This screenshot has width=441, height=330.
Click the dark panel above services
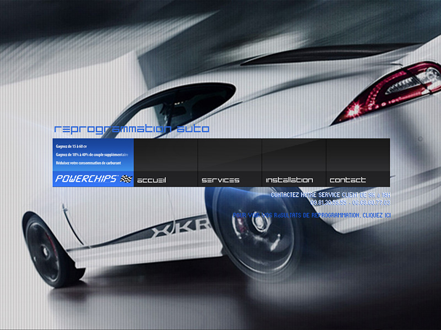[229, 155]
